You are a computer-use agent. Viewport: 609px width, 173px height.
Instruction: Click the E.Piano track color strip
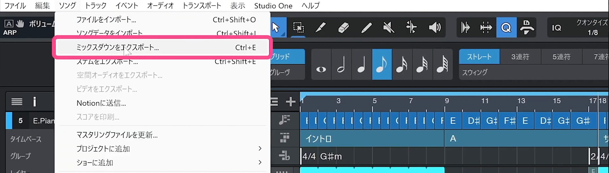9,121
